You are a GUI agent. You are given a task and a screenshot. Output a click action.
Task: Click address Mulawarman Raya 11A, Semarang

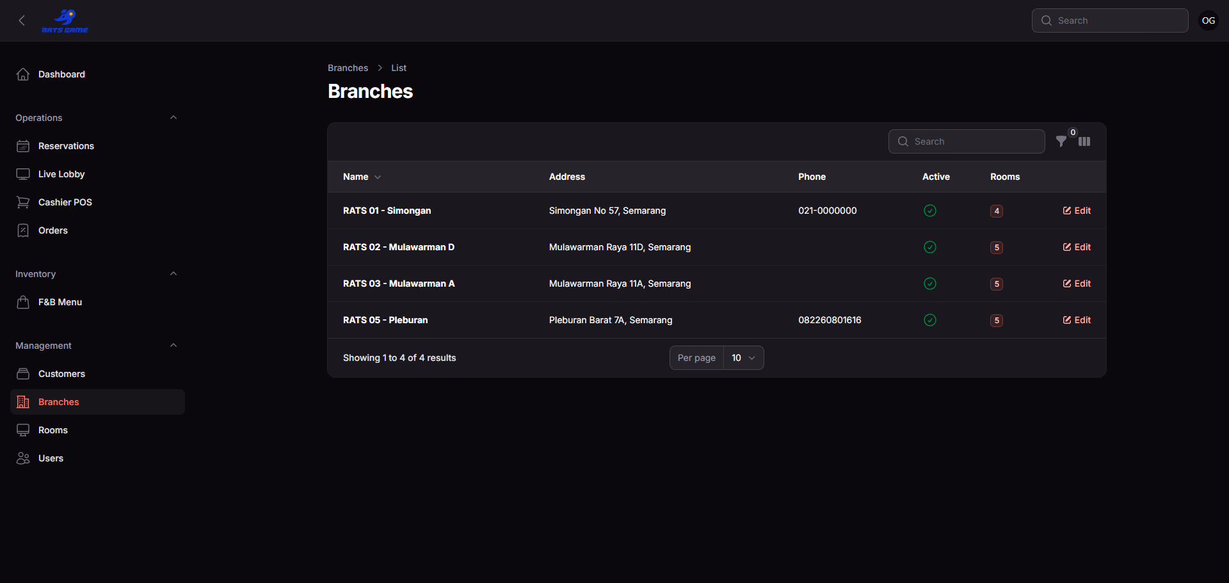pyautogui.click(x=620, y=284)
